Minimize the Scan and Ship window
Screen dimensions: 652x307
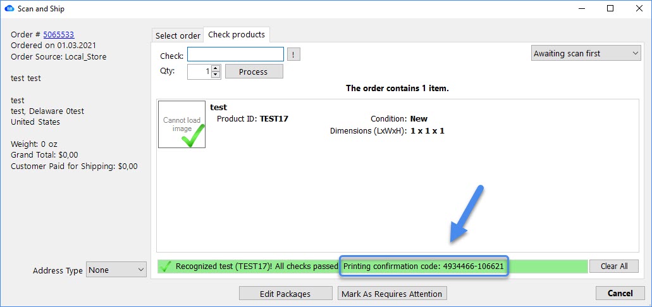pos(582,8)
